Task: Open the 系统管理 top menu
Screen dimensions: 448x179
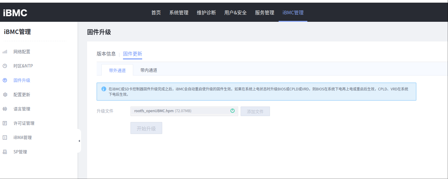Action: click(179, 13)
